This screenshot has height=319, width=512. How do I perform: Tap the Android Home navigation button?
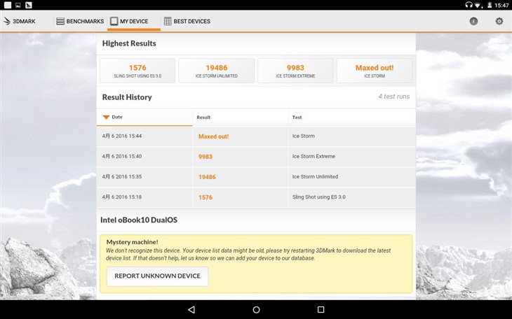256,309
